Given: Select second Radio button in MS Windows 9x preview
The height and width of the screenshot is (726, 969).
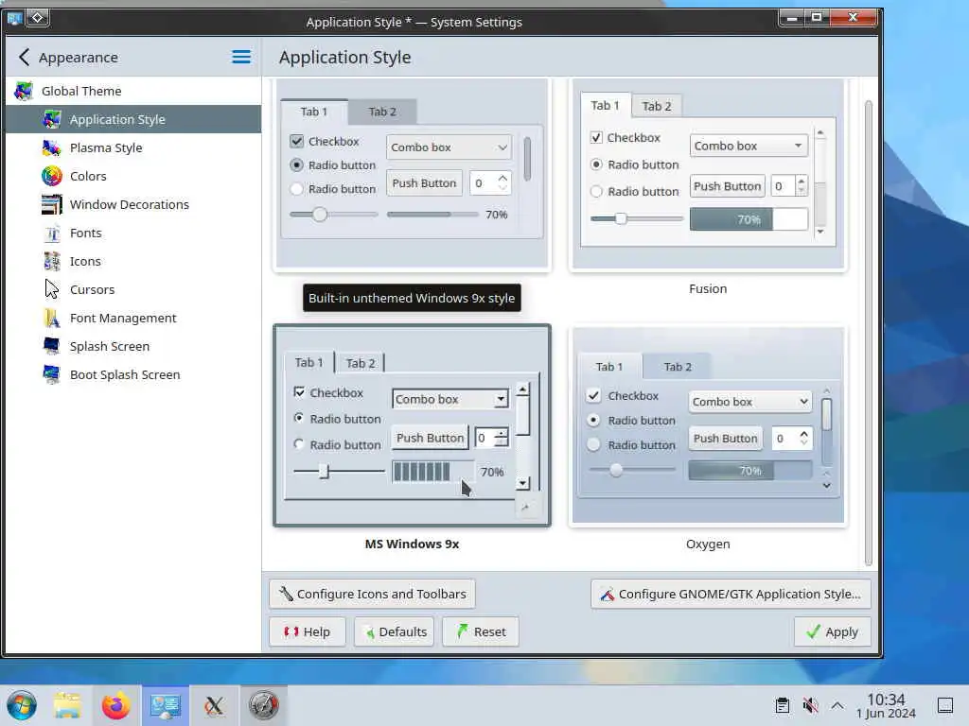Looking at the screenshot, I should (x=299, y=444).
